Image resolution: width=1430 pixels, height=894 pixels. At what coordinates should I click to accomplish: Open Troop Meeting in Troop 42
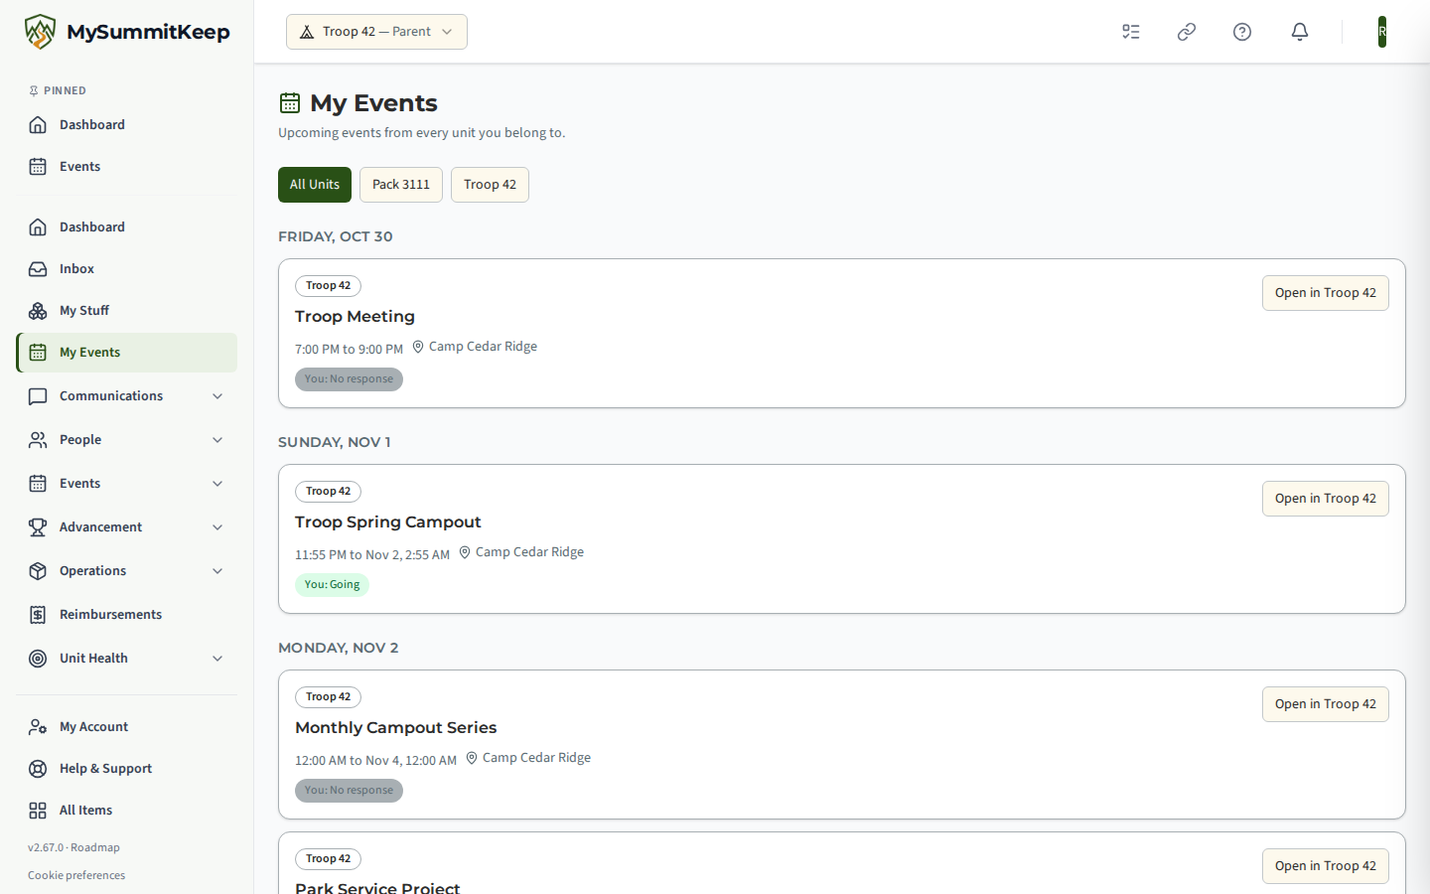[x=1326, y=293]
